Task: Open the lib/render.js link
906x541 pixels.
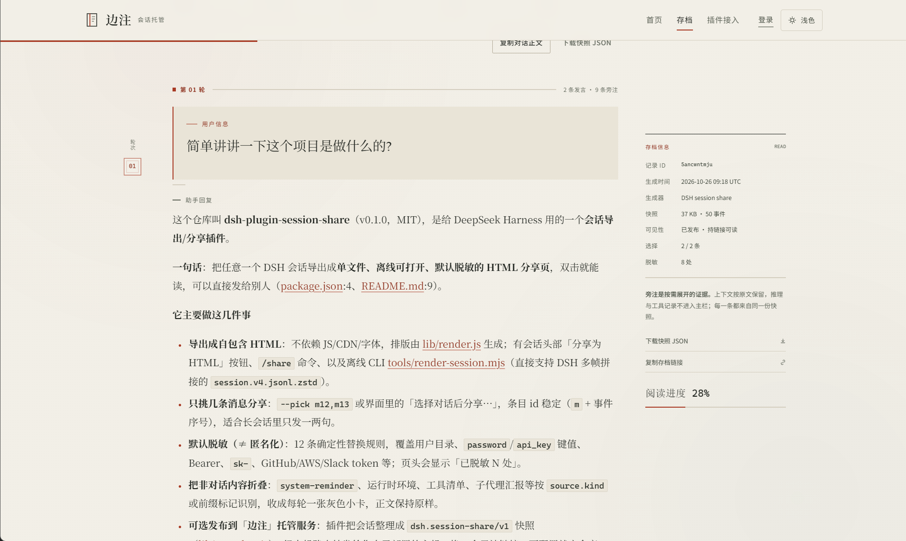Action: click(451, 344)
